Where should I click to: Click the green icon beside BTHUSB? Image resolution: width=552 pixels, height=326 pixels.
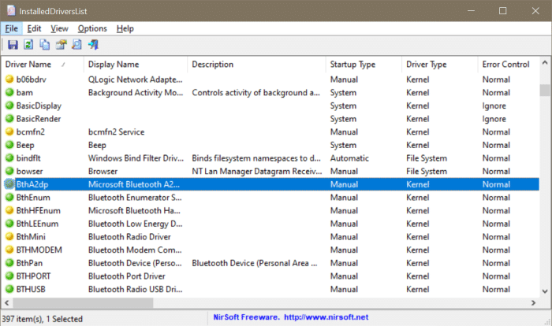tap(9, 289)
